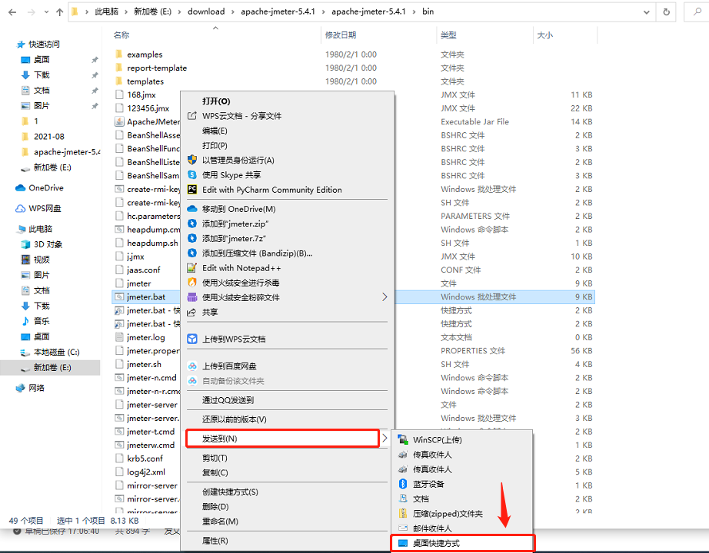
Task: Navigate to download via the breadcrumb path
Action: click(x=207, y=12)
